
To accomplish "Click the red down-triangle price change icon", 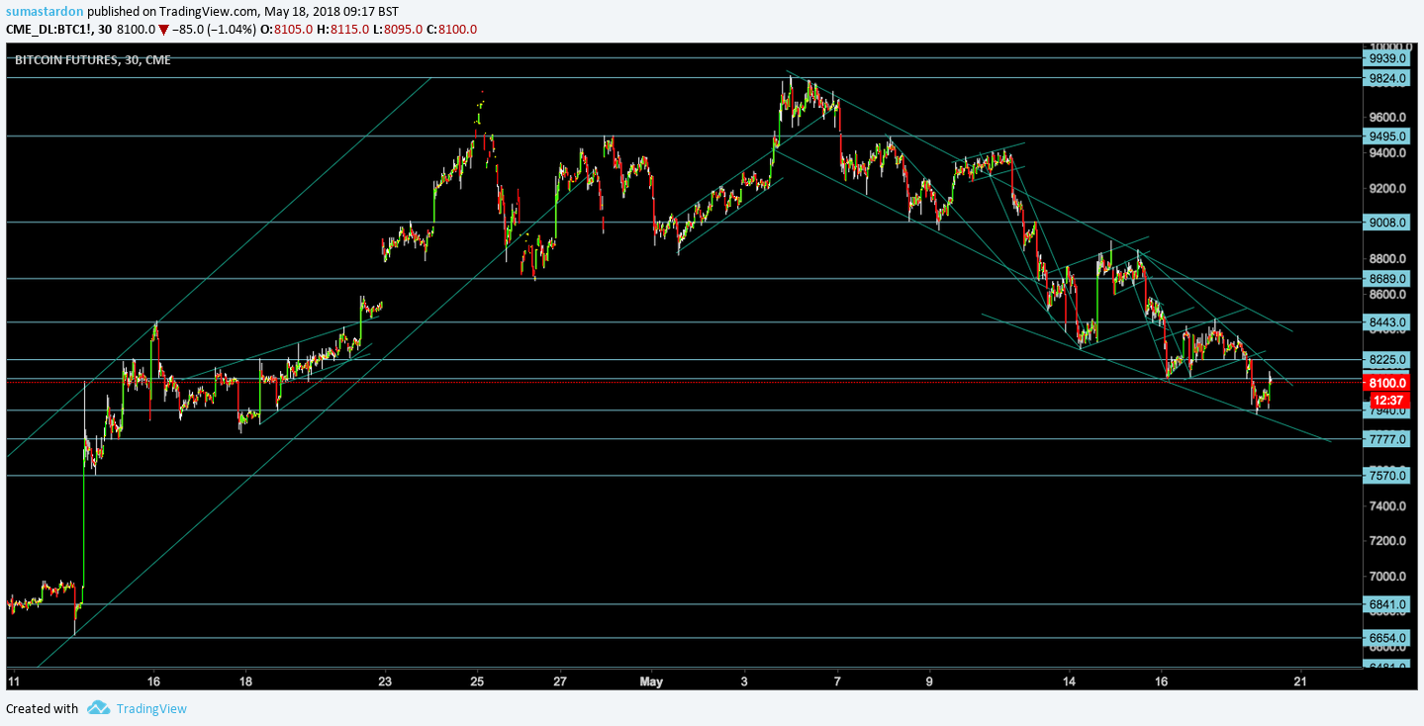I will (x=163, y=29).
